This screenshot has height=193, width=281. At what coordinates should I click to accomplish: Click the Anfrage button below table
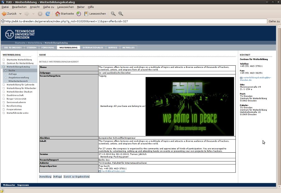pyautogui.click(x=57, y=177)
